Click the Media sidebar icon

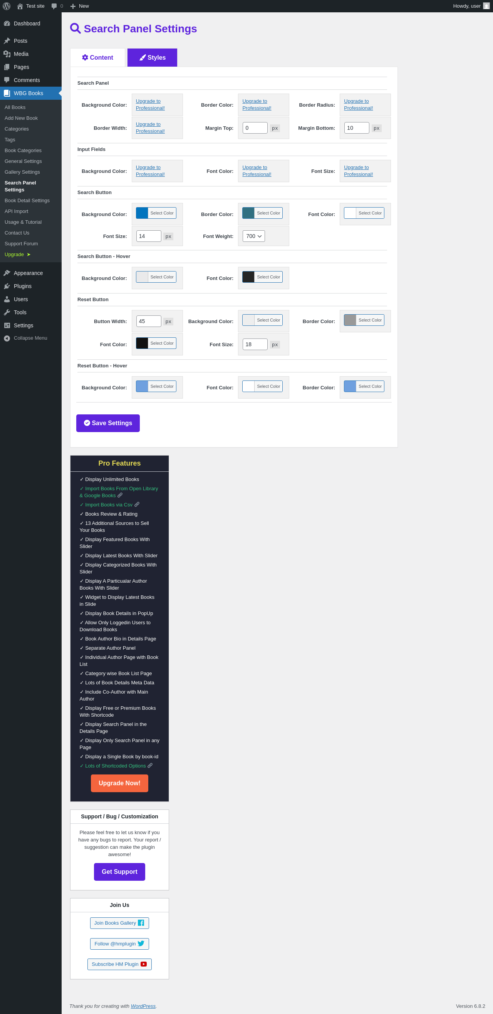[7, 54]
